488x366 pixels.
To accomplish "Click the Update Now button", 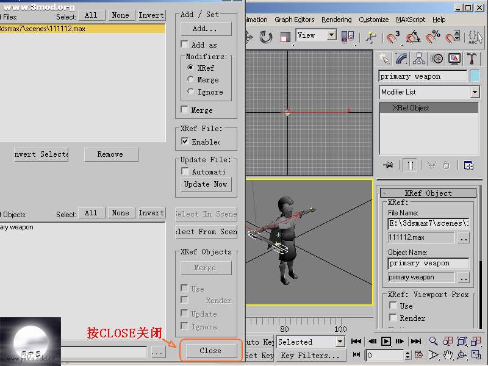I will tap(206, 184).
